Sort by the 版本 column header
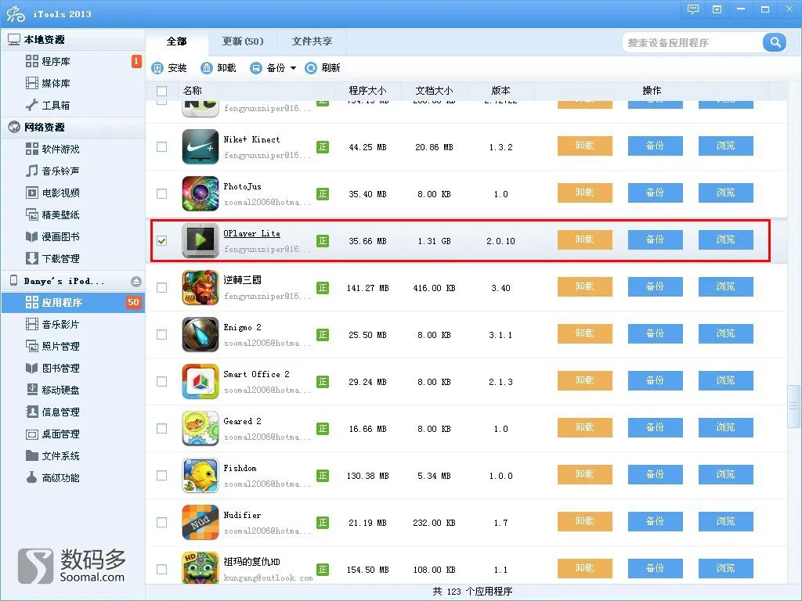Image resolution: width=802 pixels, height=601 pixels. click(500, 91)
